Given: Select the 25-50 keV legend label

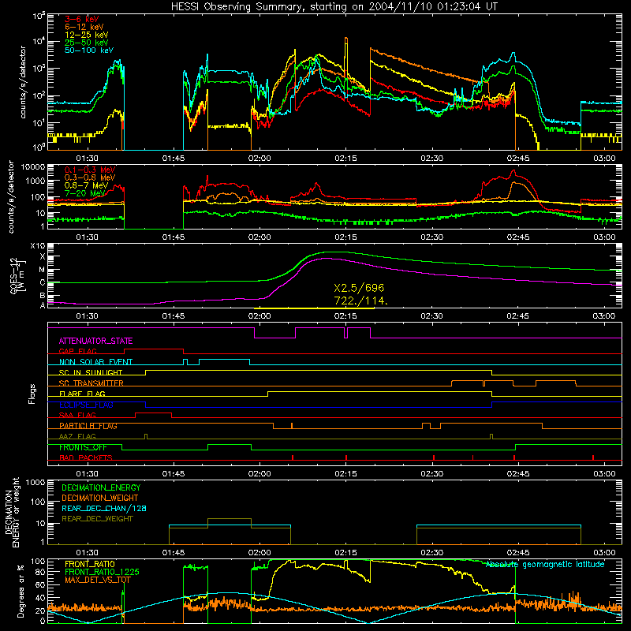Looking at the screenshot, I should [x=87, y=43].
